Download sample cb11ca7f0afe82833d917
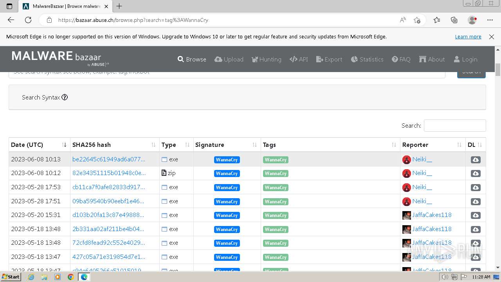 click(x=476, y=188)
